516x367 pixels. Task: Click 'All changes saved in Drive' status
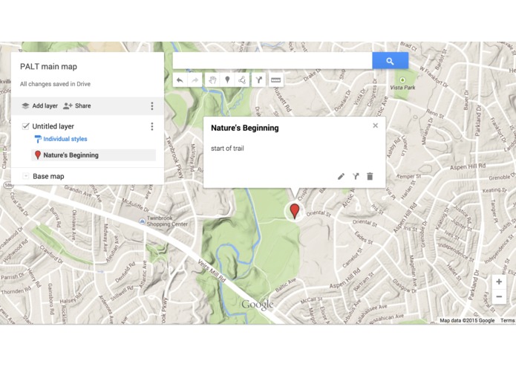click(55, 84)
